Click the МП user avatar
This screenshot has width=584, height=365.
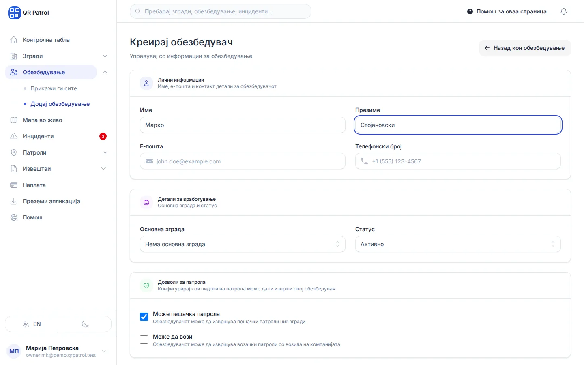tap(14, 351)
